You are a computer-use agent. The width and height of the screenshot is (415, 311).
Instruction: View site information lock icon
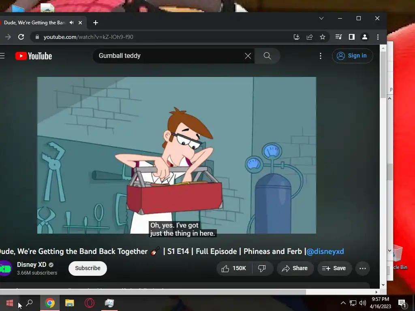point(37,37)
